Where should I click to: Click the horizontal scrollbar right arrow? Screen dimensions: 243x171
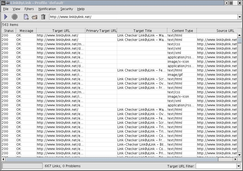coord(235,159)
